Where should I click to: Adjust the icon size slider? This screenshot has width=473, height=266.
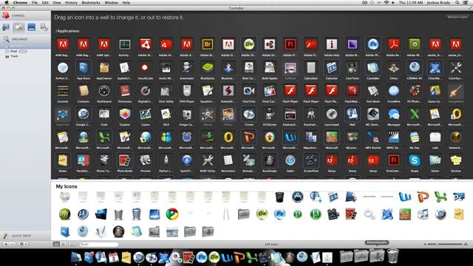click(x=445, y=244)
